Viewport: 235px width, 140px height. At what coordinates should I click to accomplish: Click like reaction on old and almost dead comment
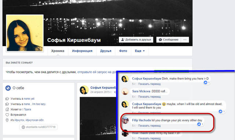(220, 111)
